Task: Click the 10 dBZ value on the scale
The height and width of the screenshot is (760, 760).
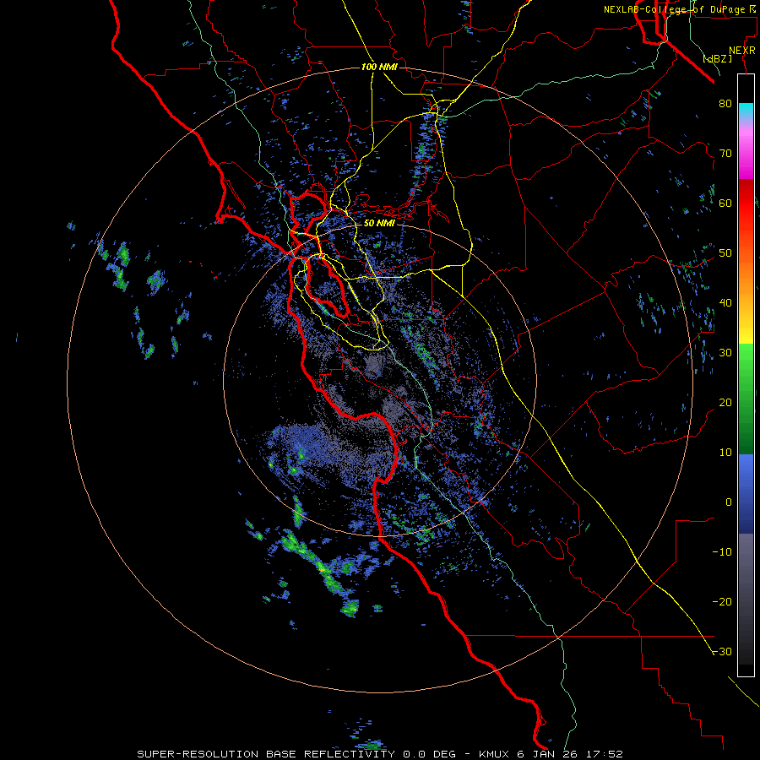Action: click(725, 453)
